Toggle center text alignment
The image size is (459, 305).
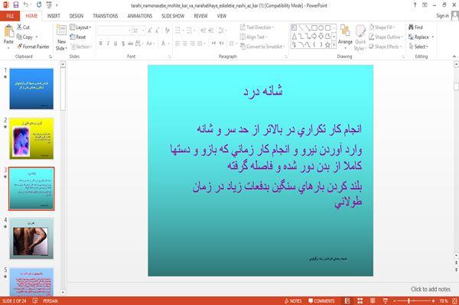click(185, 44)
